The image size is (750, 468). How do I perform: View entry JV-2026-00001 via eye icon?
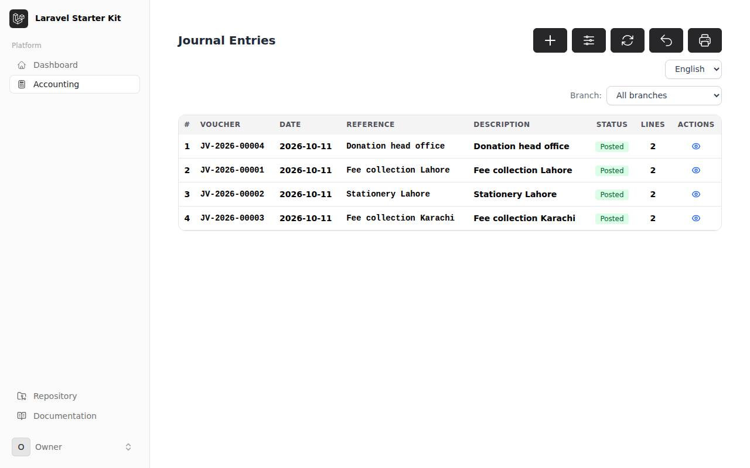coord(696,170)
